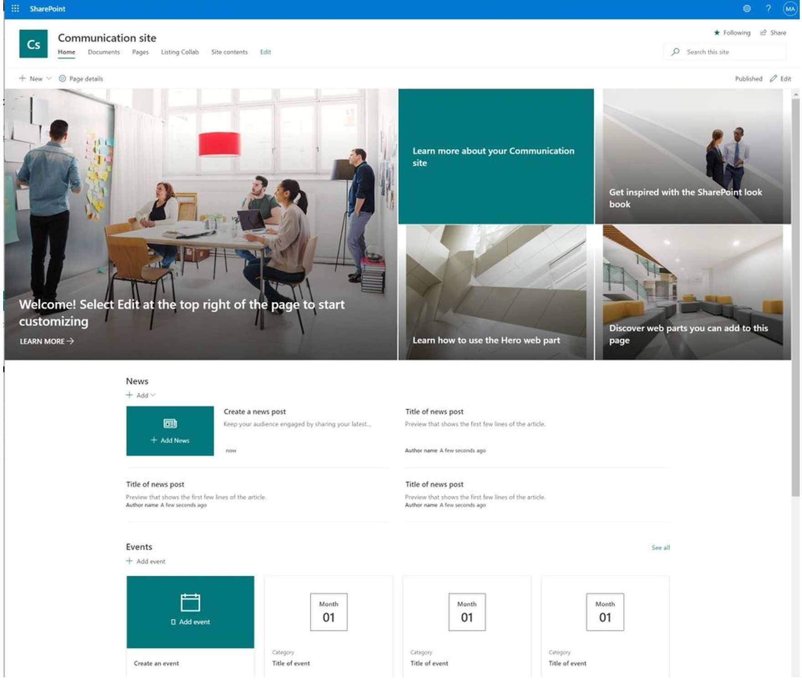Open the Microsoft 365 settings gear
The image size is (802, 689).
[747, 8]
